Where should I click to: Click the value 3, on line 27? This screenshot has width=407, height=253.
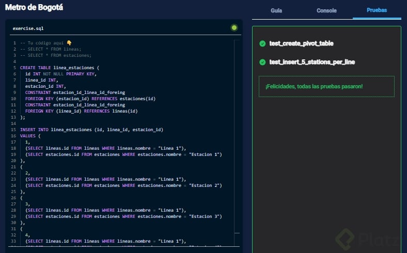point(27,204)
